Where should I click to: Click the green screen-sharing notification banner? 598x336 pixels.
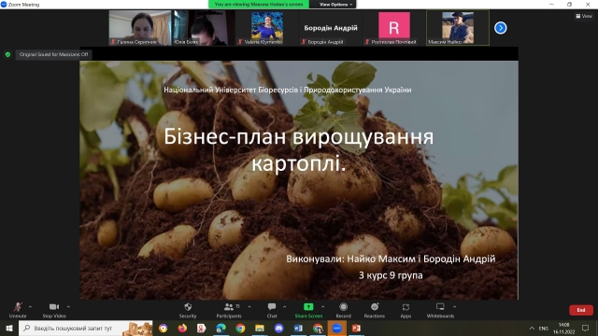pos(259,4)
